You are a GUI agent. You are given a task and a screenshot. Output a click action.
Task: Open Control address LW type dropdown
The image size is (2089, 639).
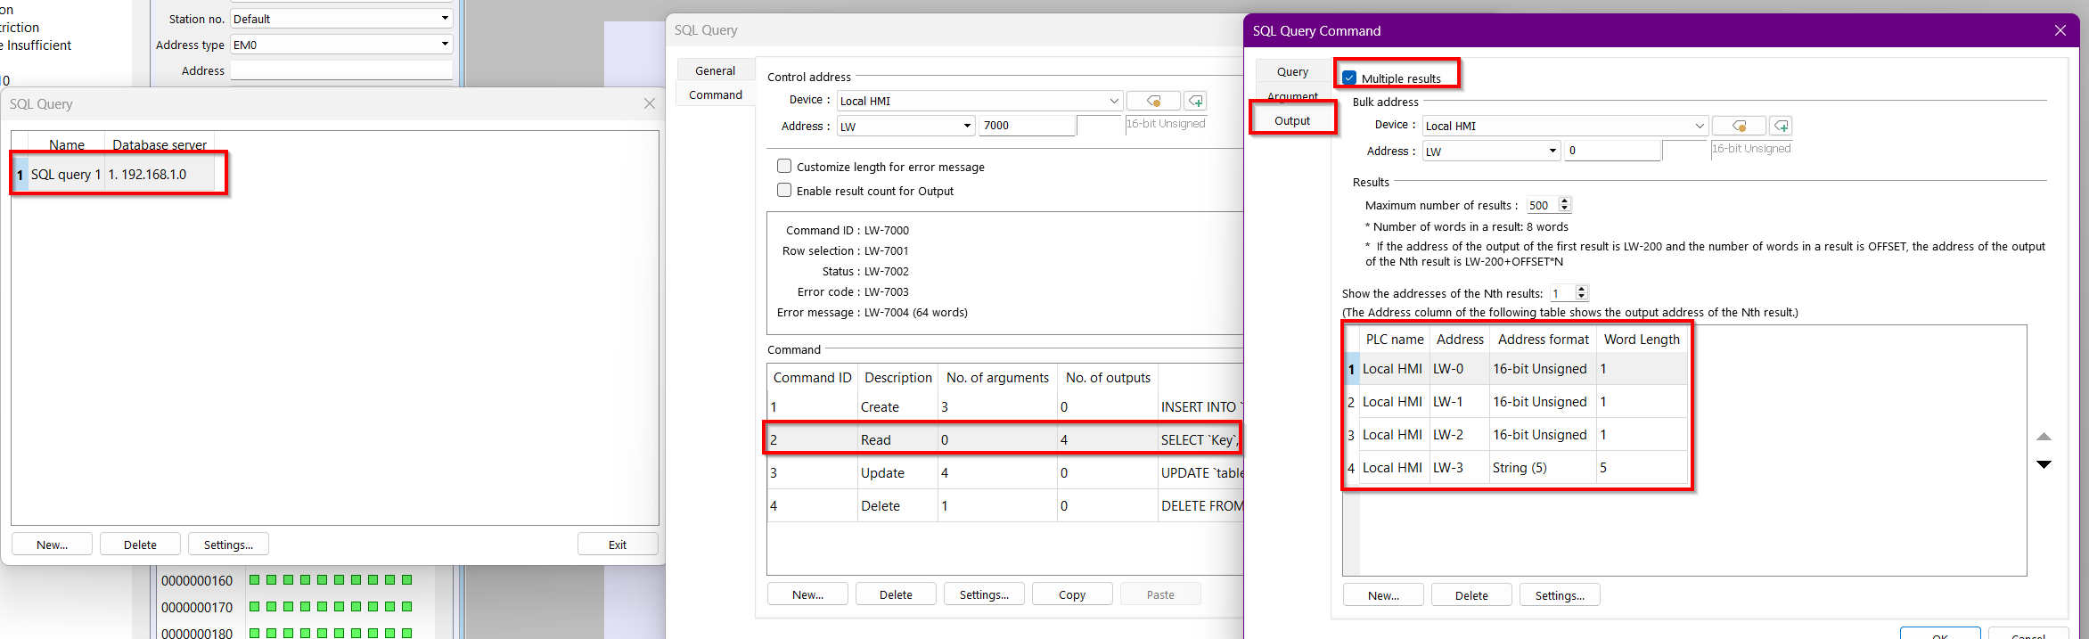pos(967,126)
